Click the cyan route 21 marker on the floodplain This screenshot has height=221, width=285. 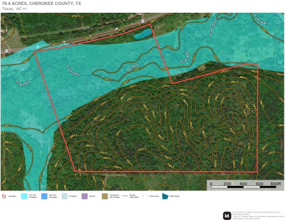(x=37, y=47)
